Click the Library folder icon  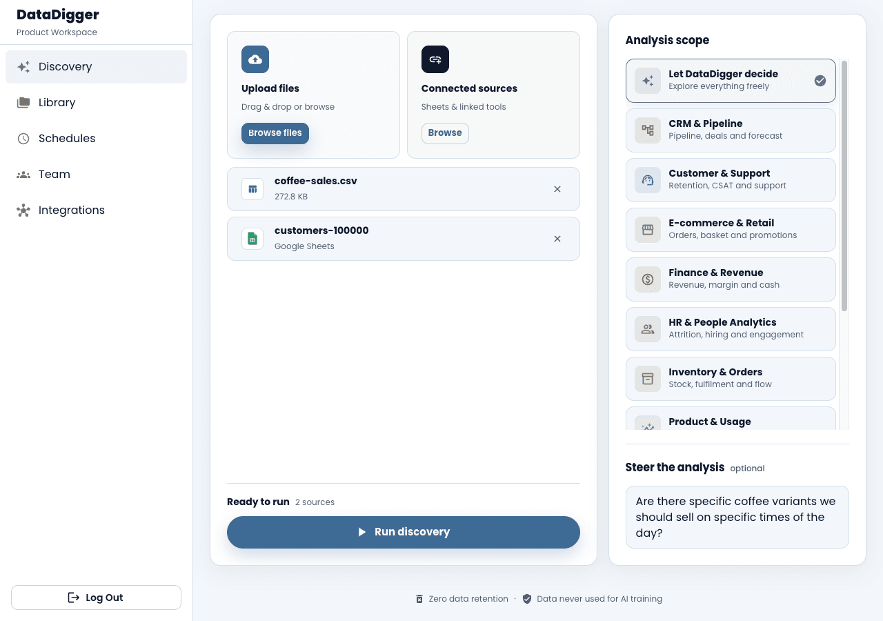(x=23, y=103)
